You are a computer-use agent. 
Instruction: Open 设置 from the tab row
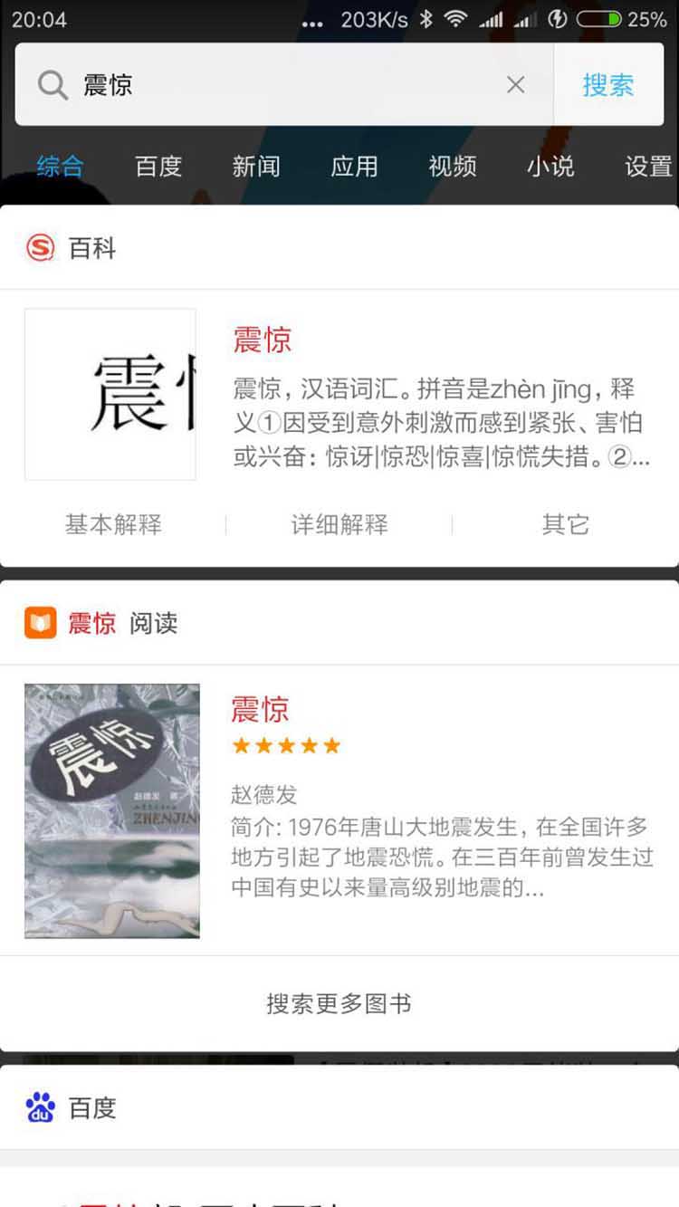pyautogui.click(x=648, y=167)
